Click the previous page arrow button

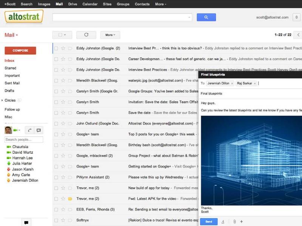[298, 35]
